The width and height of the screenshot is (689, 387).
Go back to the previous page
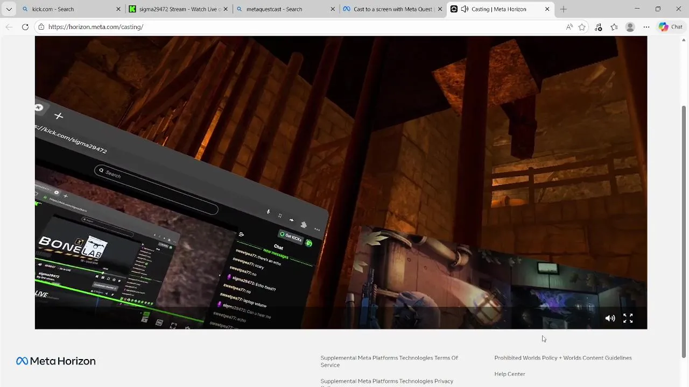point(9,27)
